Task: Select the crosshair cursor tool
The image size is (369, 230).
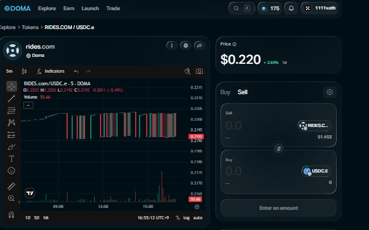Action: pos(11,87)
